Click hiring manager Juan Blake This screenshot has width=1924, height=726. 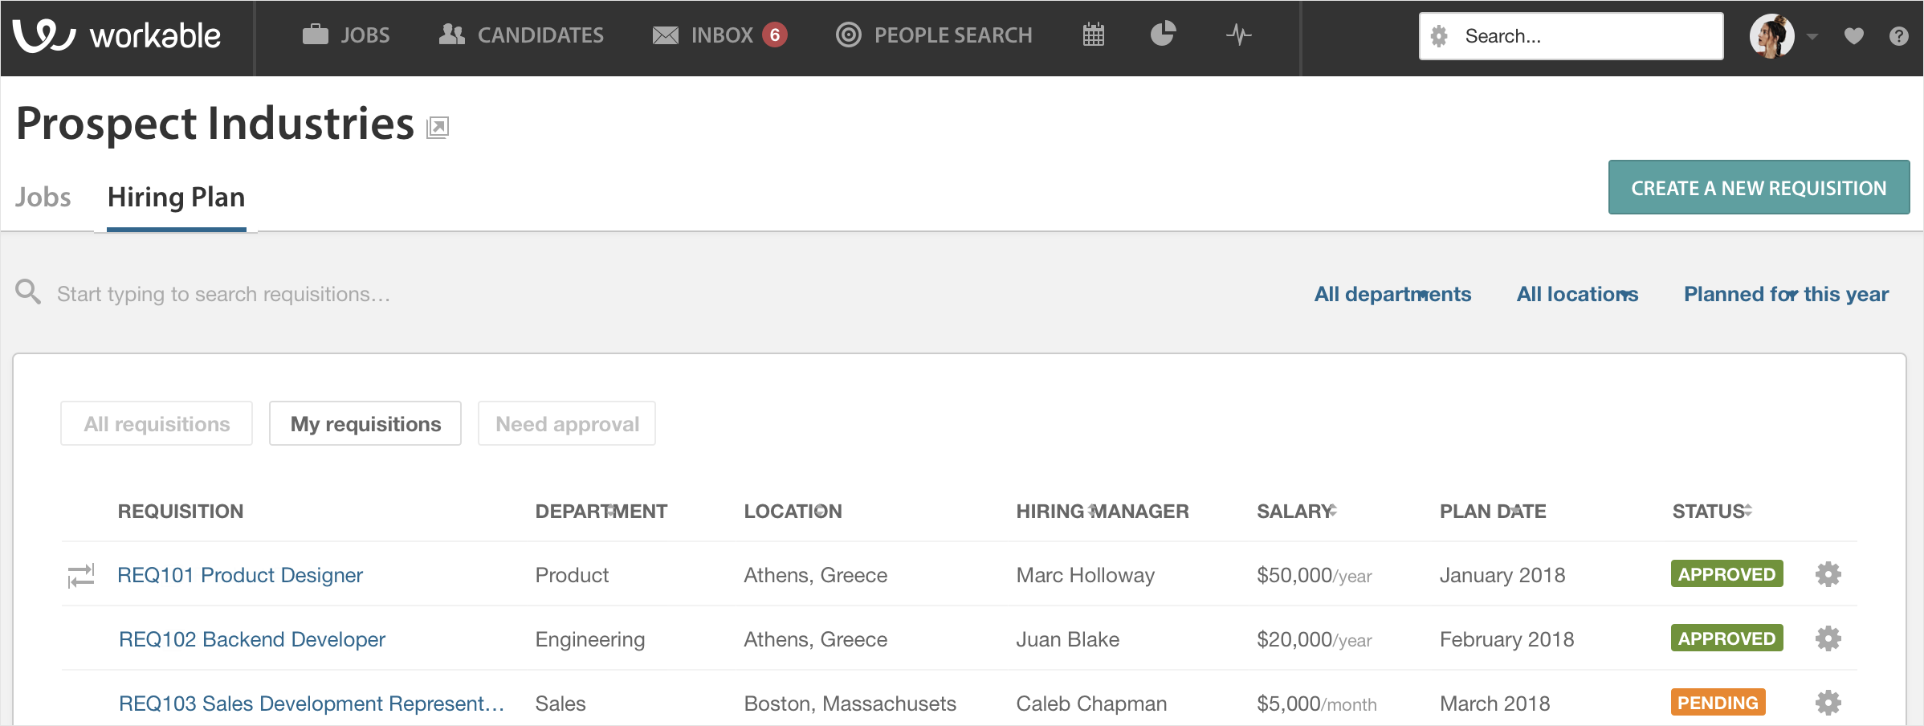click(x=1067, y=639)
